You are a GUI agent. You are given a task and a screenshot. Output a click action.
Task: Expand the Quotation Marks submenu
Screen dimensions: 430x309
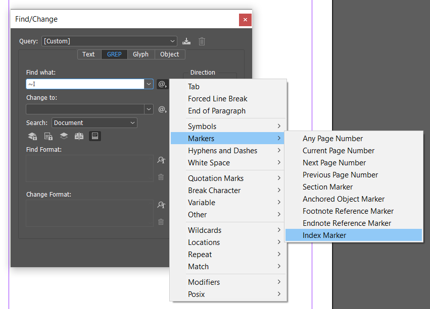click(x=228, y=178)
